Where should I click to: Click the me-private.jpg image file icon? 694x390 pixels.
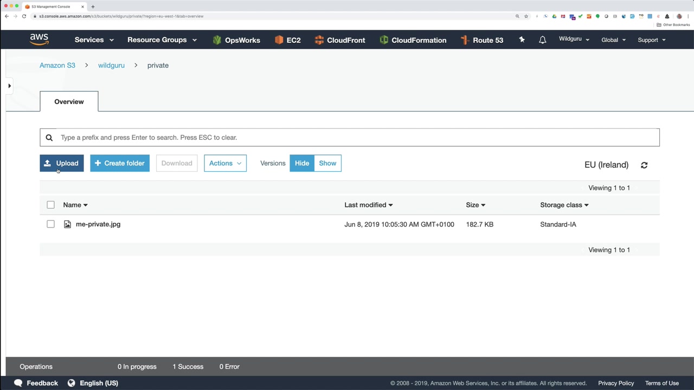click(x=67, y=224)
